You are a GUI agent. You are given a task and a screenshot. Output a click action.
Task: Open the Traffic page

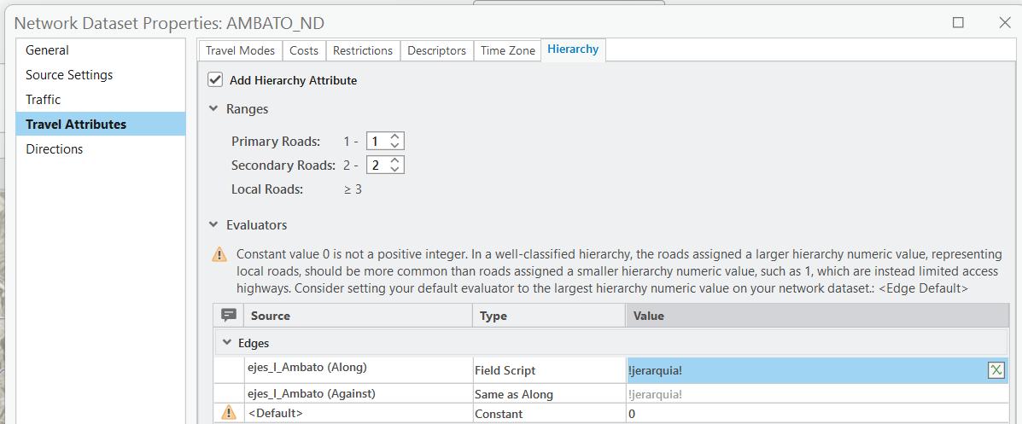pos(44,100)
